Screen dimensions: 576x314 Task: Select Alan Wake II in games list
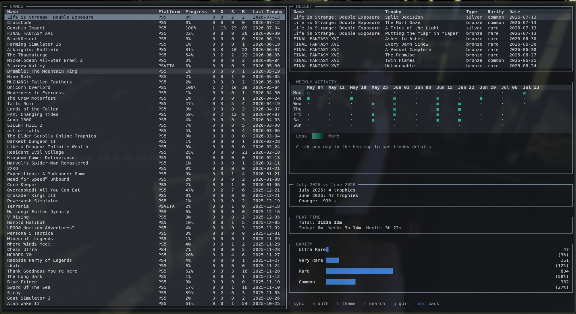(145, 303)
